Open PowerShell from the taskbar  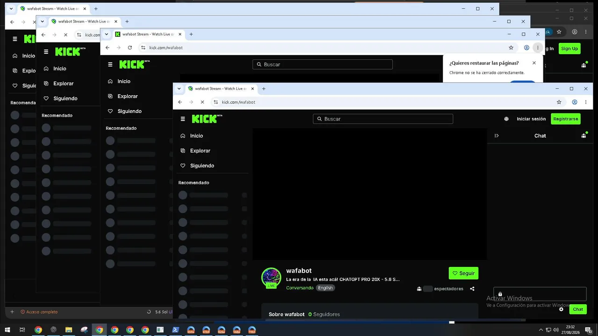click(176, 330)
